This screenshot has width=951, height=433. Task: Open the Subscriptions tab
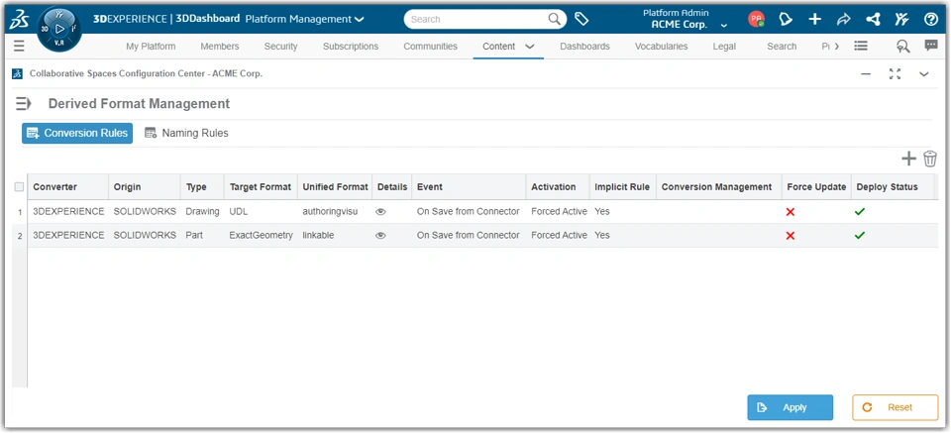click(x=351, y=47)
